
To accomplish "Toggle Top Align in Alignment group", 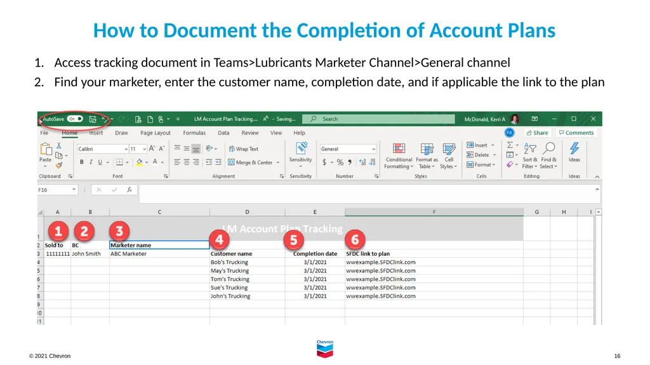I will [x=177, y=149].
